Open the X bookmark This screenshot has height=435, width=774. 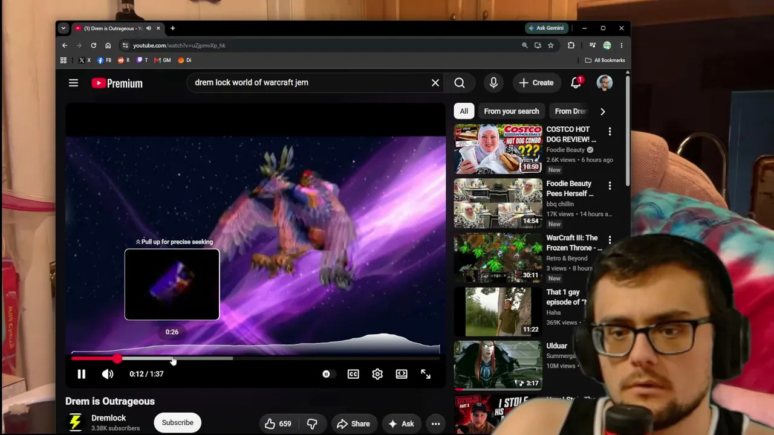click(85, 60)
